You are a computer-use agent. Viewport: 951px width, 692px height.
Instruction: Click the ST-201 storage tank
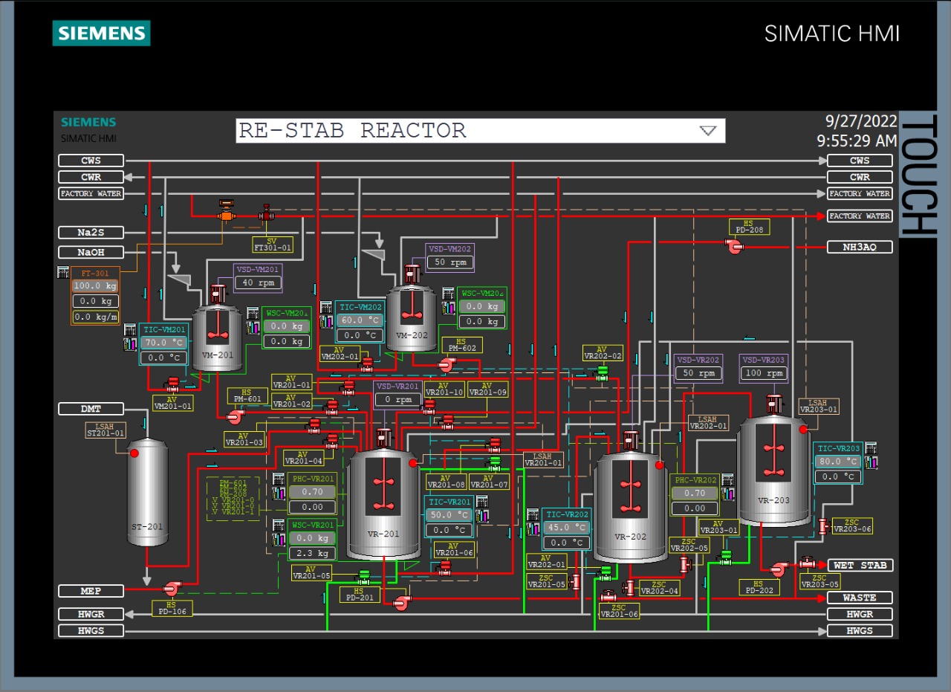point(147,492)
